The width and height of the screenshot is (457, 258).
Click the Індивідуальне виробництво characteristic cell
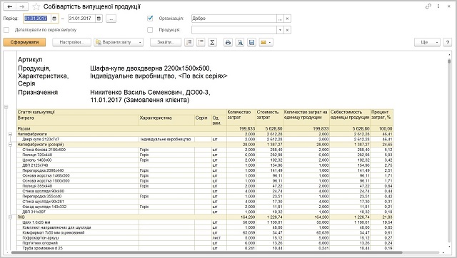(x=166, y=139)
